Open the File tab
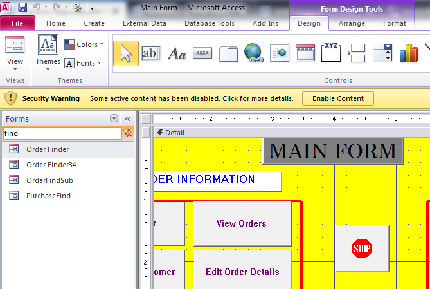Viewport: 430px width, 289px height. click(x=17, y=23)
